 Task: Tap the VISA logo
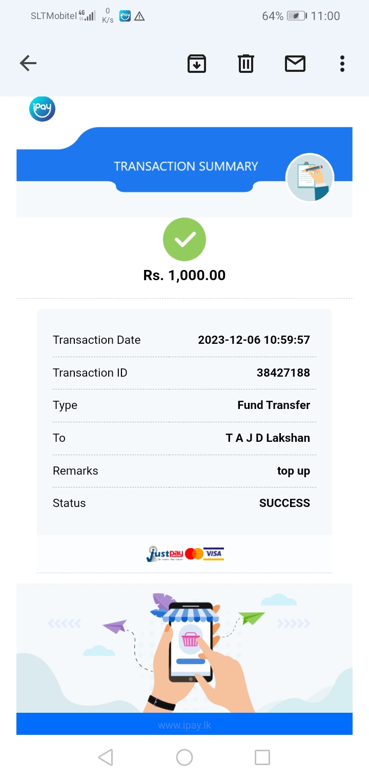coord(214,554)
